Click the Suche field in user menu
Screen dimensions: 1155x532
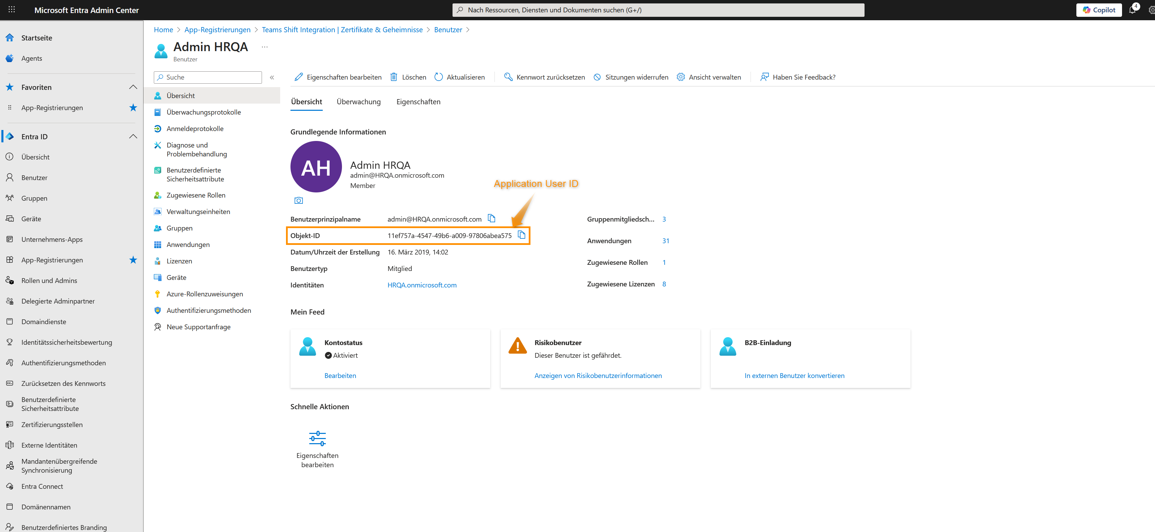pyautogui.click(x=208, y=77)
